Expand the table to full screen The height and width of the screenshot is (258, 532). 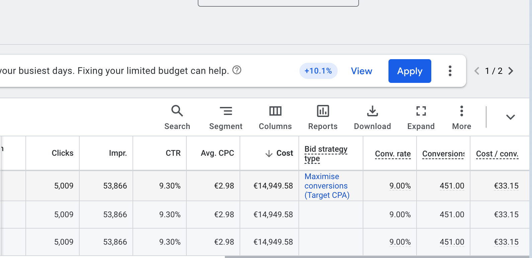tap(421, 117)
